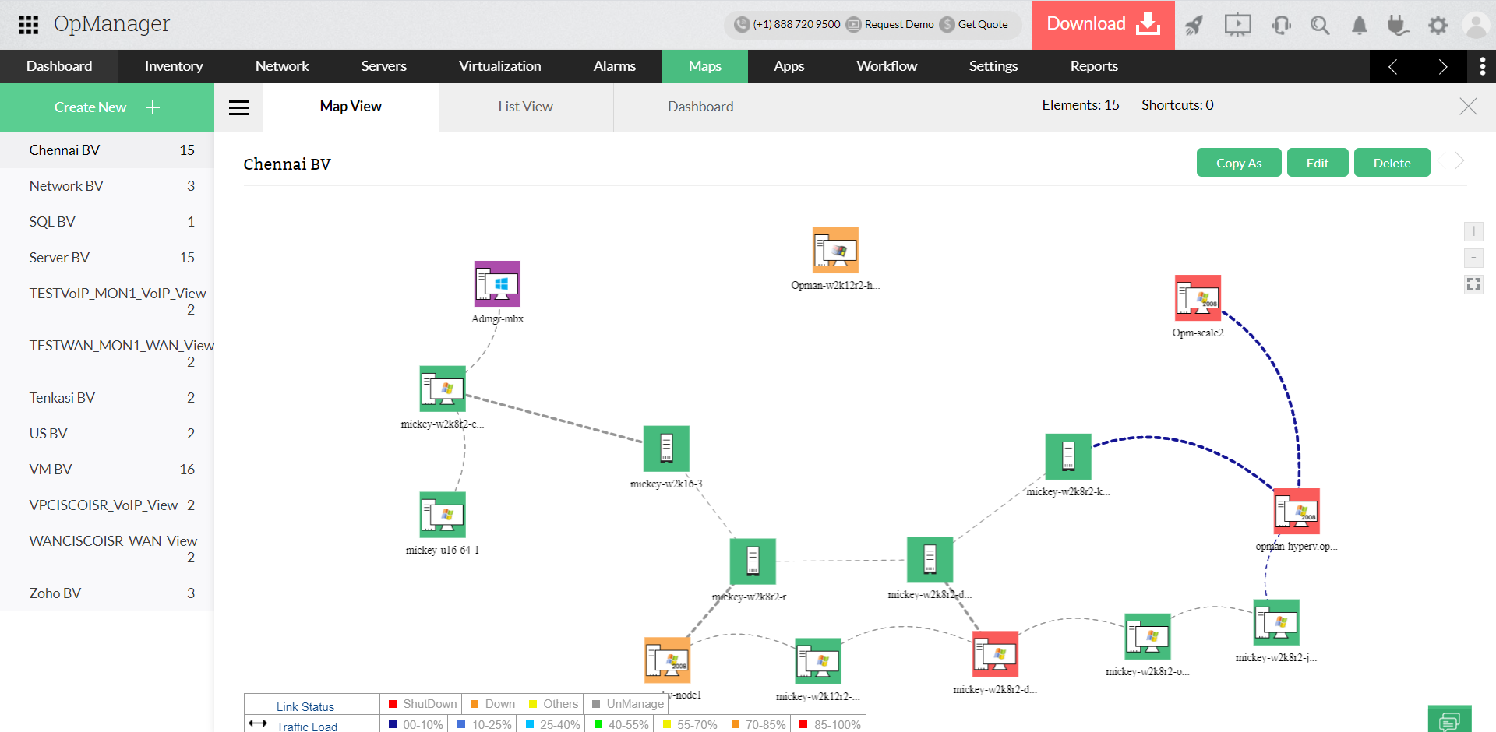Open the alarm bell notifications

(x=1360, y=25)
